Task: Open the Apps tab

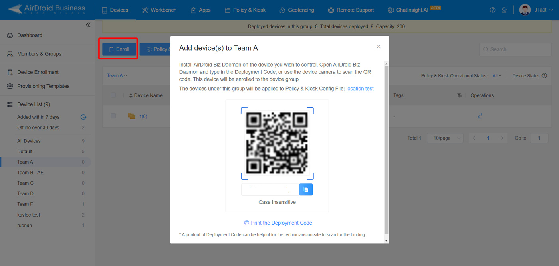Action: [x=200, y=10]
